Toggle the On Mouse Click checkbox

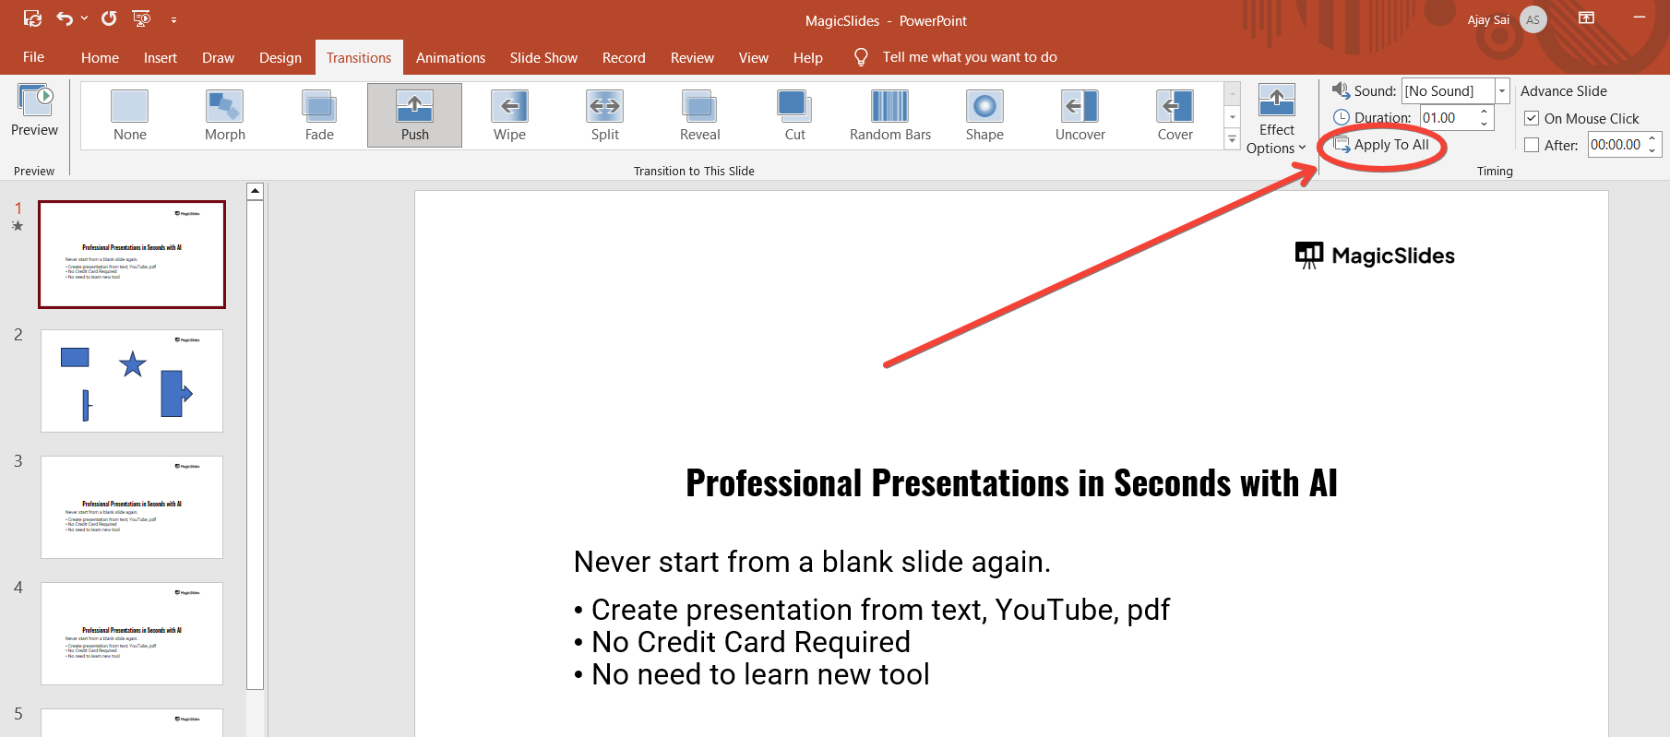coord(1532,118)
